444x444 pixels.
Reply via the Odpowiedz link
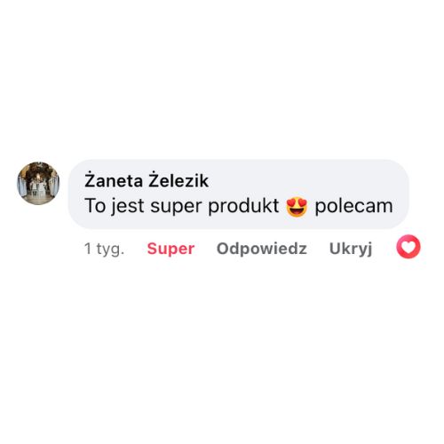pos(262,249)
